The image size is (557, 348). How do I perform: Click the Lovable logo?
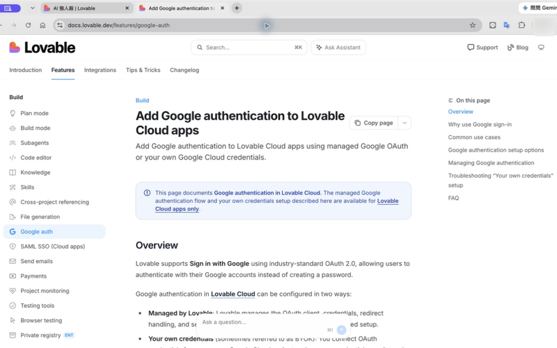pos(42,48)
